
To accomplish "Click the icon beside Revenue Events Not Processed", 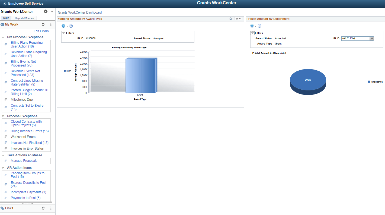I will click(6, 73).
